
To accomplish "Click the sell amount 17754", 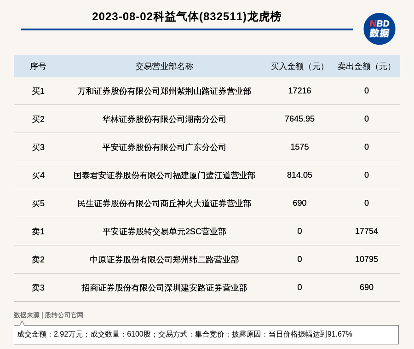I will [366, 231].
